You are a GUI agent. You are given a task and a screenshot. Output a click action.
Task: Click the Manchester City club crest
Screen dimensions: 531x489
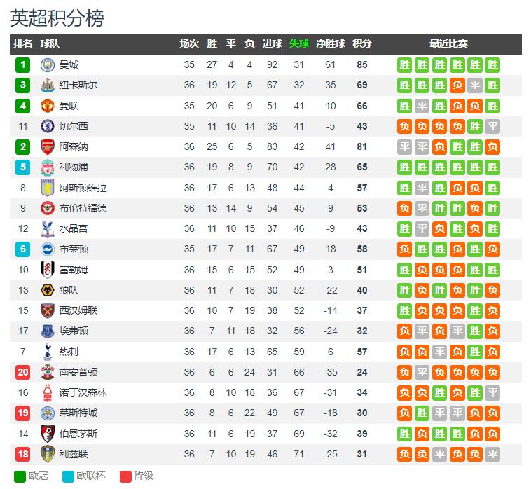(x=48, y=65)
